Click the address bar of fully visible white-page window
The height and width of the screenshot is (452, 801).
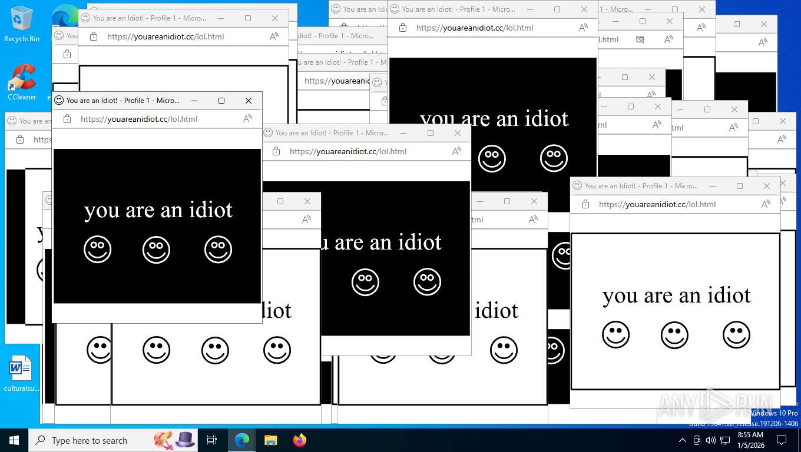coord(657,204)
